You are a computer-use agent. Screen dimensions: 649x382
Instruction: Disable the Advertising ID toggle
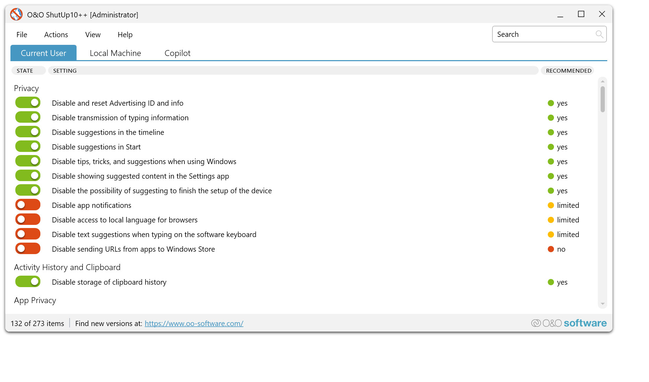pos(27,102)
